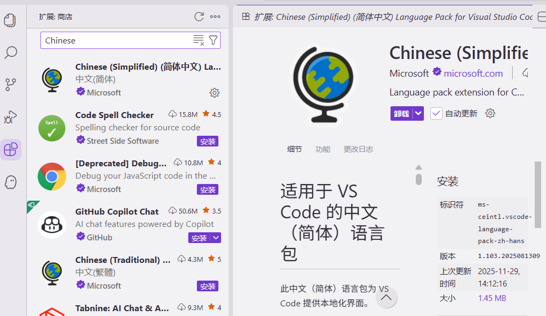The image size is (546, 316).
Task: Select Chinese (Simplified) language pack list title
Action: pyautogui.click(x=148, y=67)
